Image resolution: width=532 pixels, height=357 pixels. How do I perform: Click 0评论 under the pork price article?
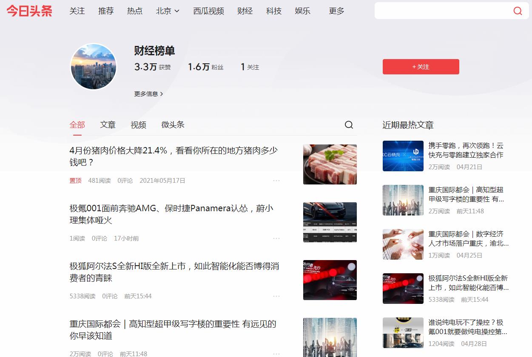click(125, 181)
